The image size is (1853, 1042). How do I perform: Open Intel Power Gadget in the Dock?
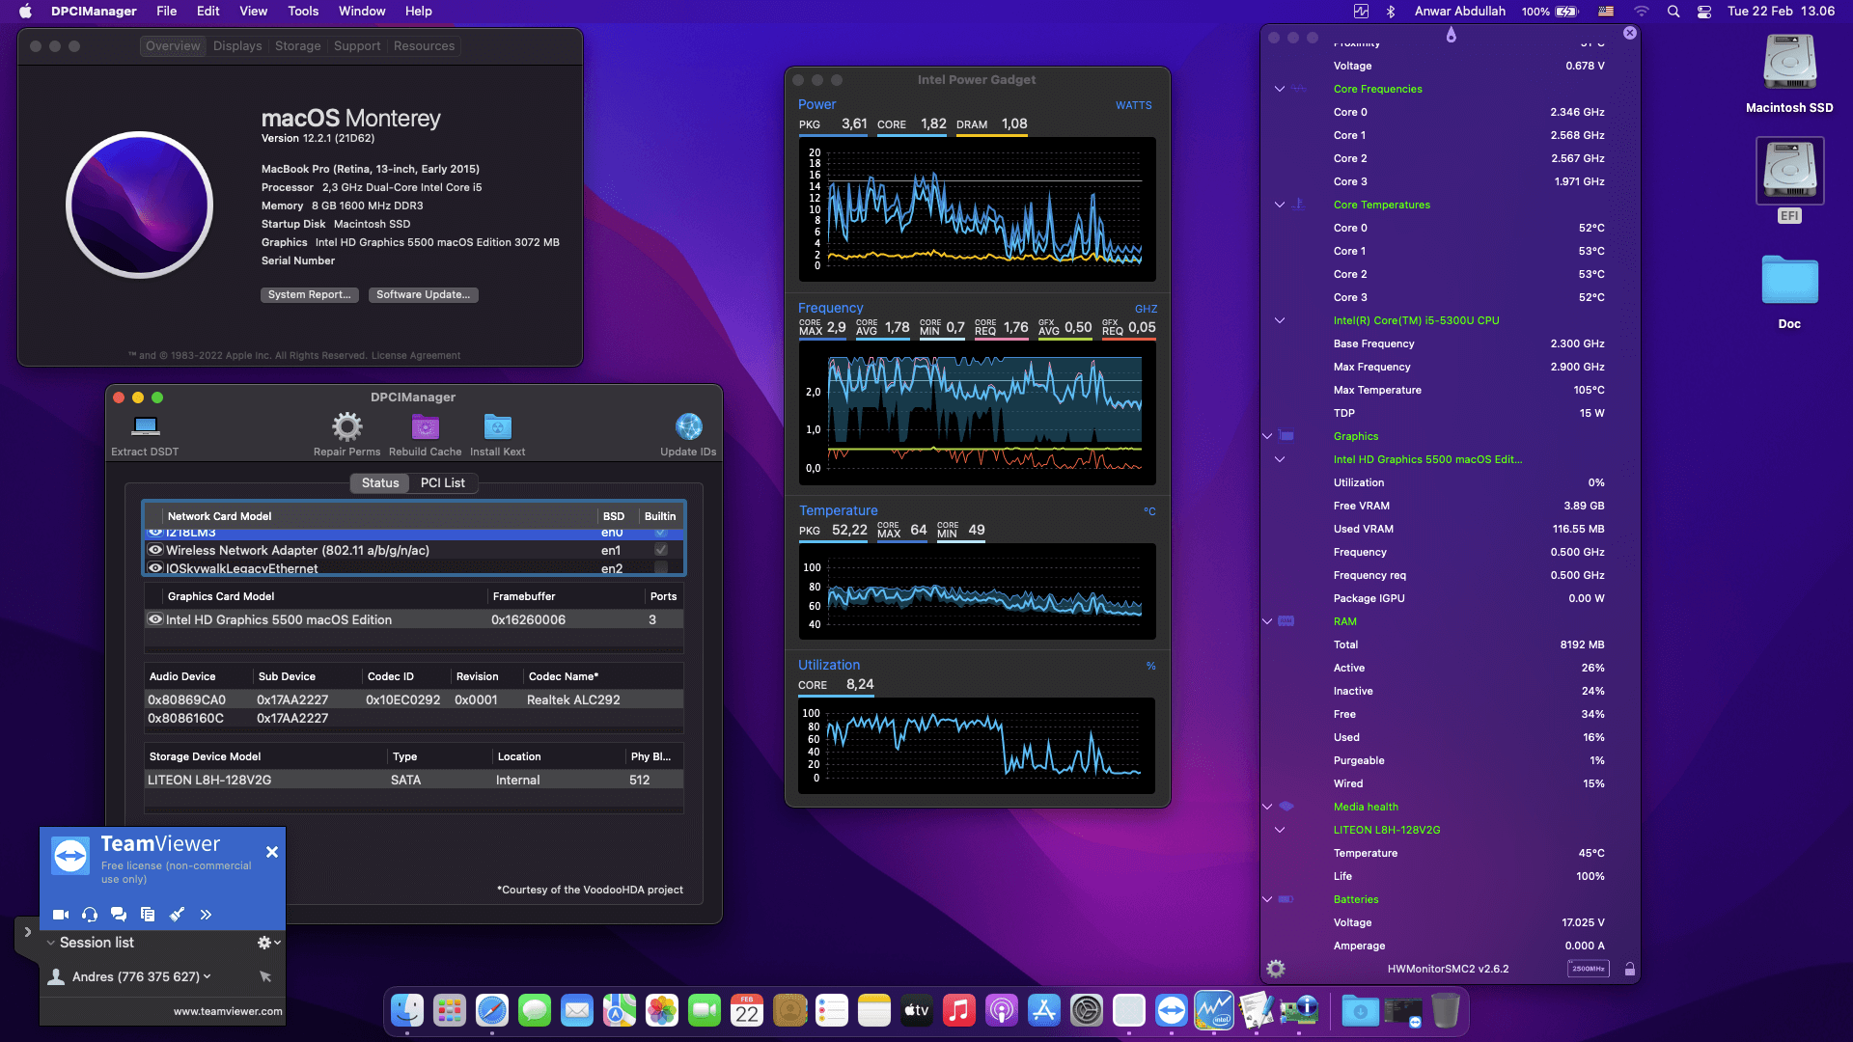tap(1214, 1011)
